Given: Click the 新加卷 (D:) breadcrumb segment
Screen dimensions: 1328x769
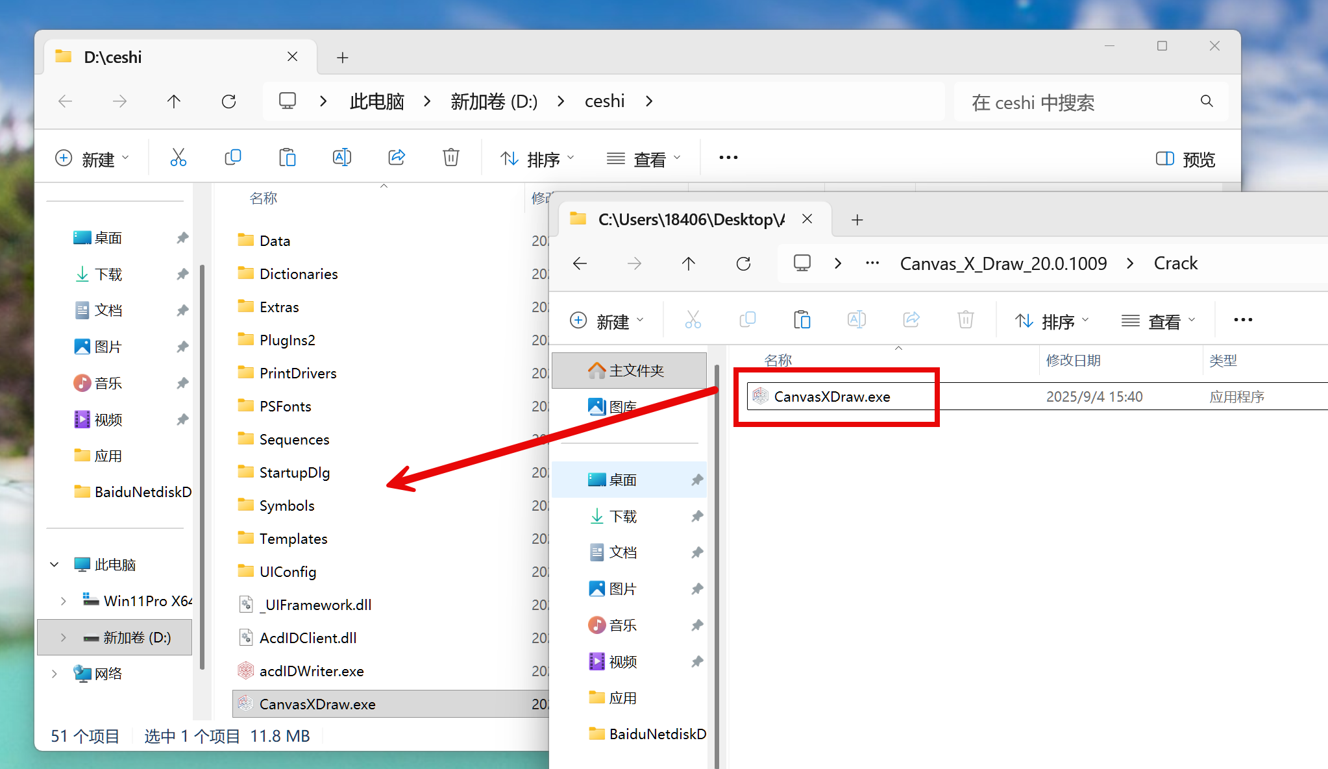Looking at the screenshot, I should pyautogui.click(x=494, y=101).
